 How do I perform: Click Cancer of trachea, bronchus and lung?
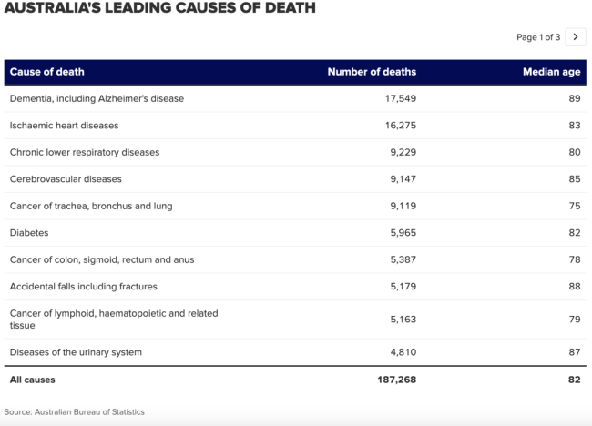point(90,206)
